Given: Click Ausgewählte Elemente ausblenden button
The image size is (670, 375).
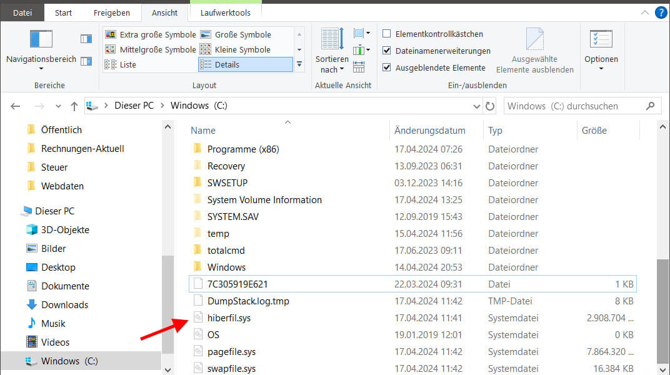Looking at the screenshot, I should 534,51.
